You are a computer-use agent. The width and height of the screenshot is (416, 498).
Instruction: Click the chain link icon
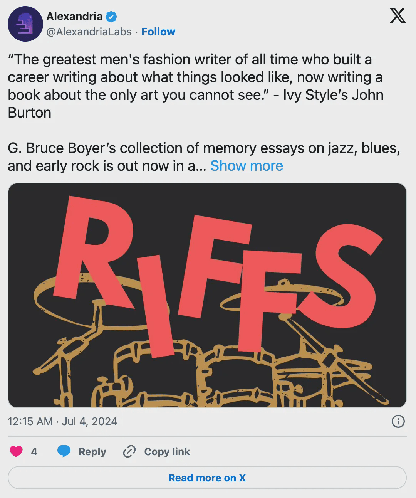(x=129, y=451)
